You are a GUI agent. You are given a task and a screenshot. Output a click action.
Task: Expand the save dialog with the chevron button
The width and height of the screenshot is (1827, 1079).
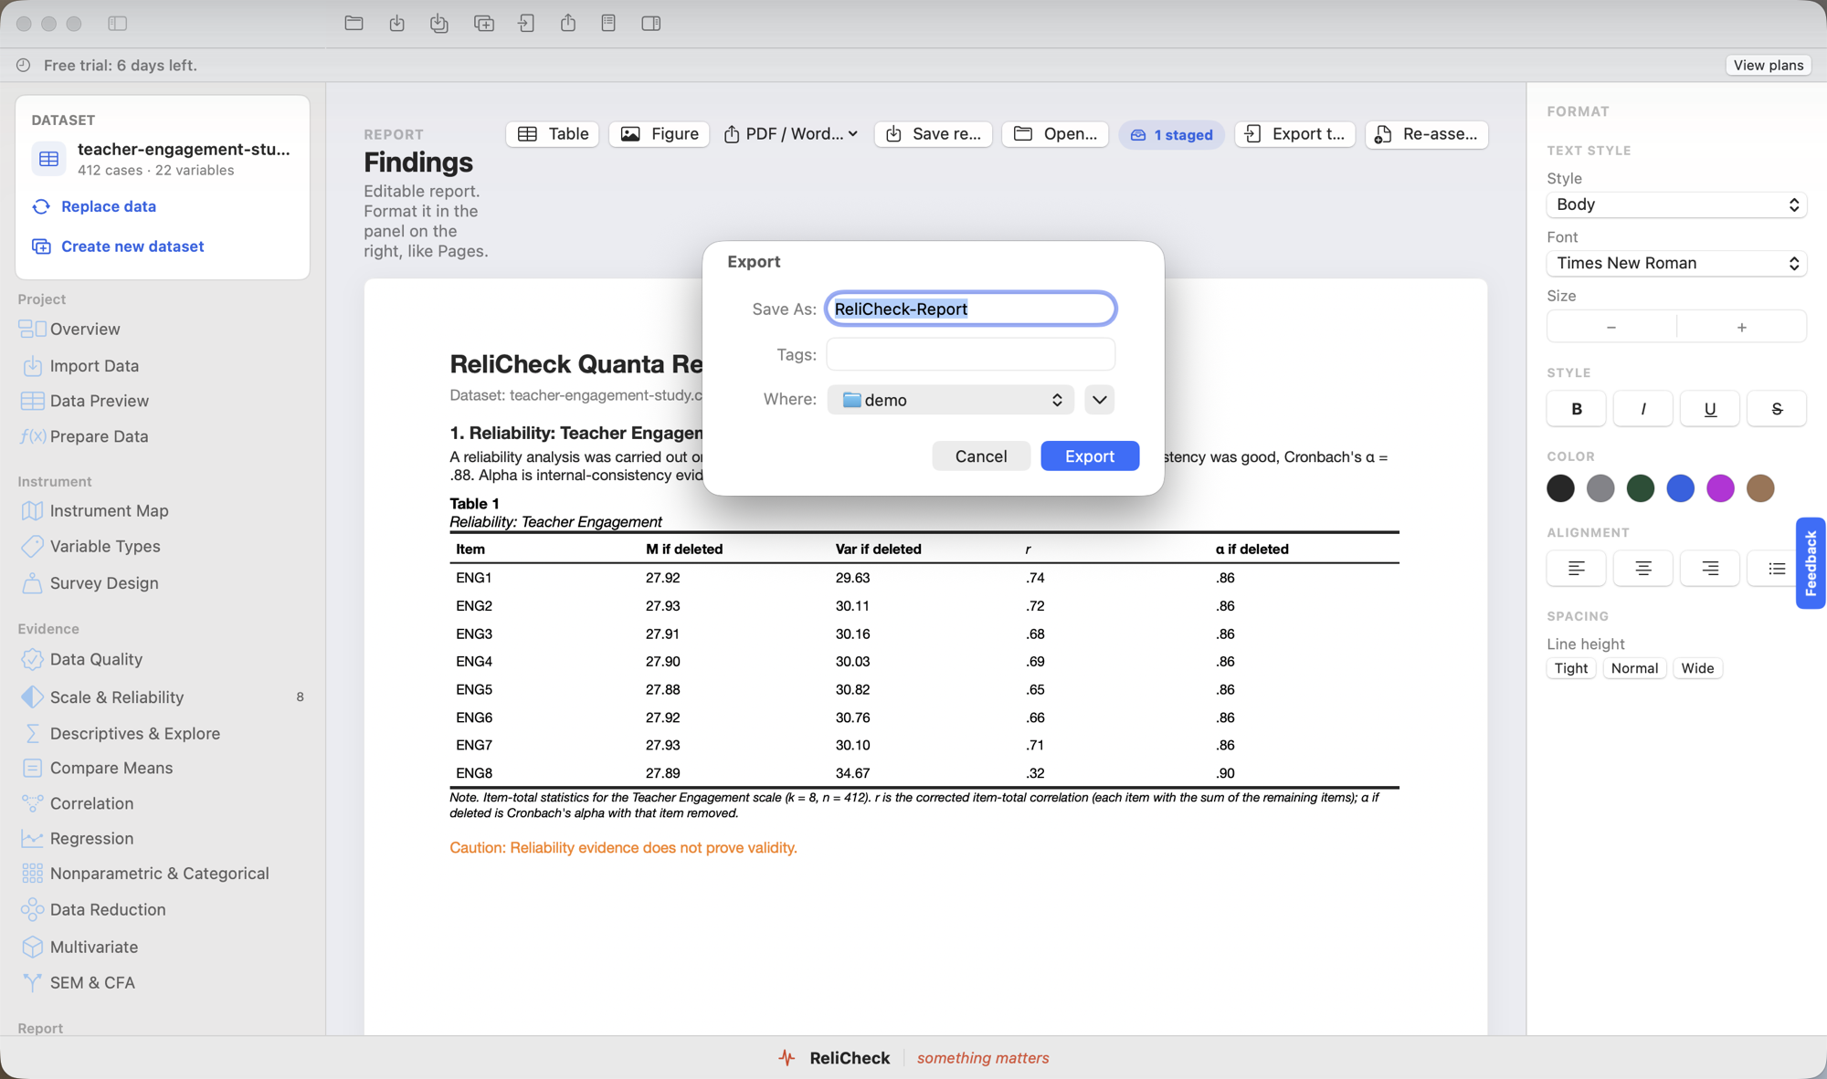(1099, 400)
